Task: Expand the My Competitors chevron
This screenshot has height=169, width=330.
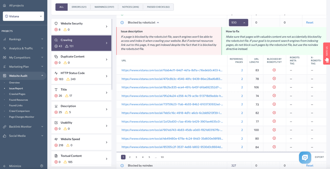Action: [42, 58]
